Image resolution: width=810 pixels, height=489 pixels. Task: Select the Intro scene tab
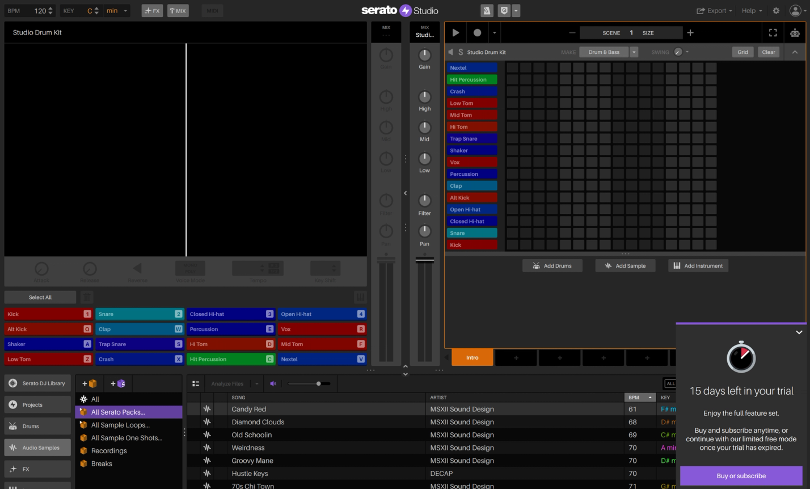tap(472, 359)
